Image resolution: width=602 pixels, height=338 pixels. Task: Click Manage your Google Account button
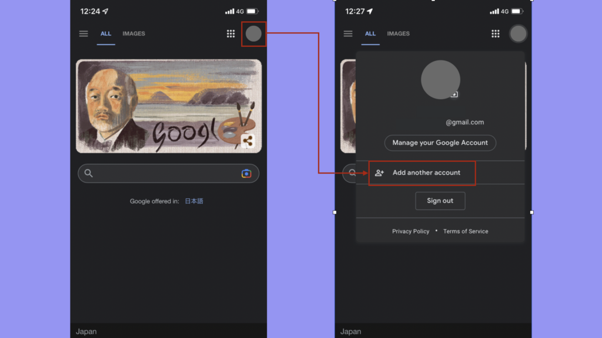pos(440,143)
